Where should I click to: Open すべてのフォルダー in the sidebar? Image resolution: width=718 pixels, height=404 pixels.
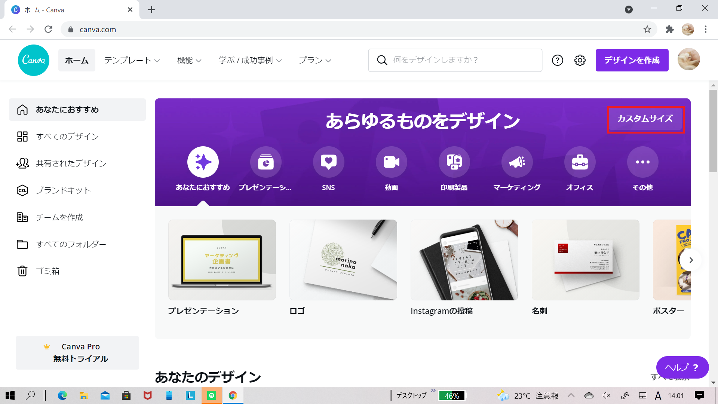[x=77, y=244]
